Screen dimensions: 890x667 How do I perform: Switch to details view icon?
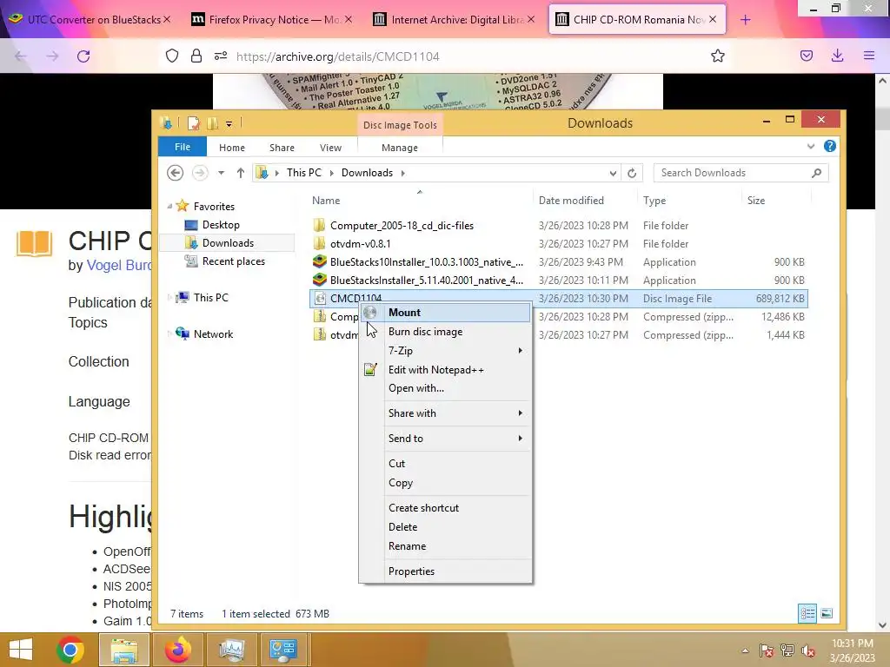(x=807, y=613)
